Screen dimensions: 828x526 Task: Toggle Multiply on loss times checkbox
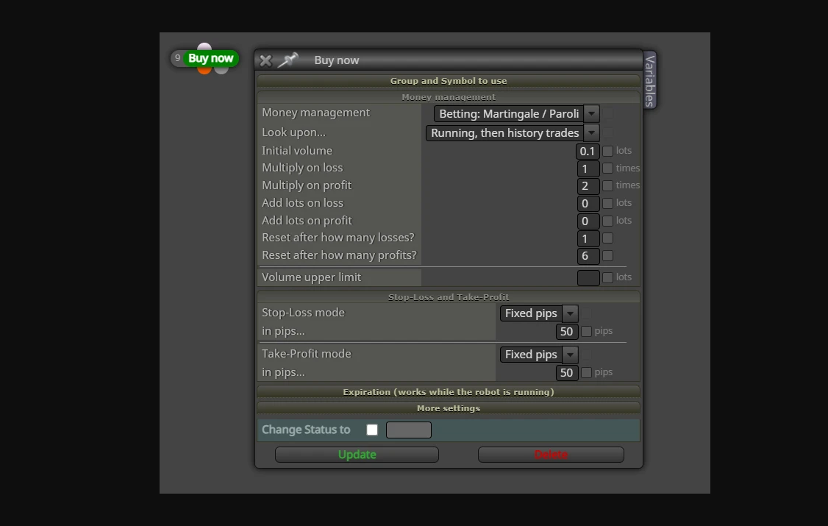click(x=608, y=168)
